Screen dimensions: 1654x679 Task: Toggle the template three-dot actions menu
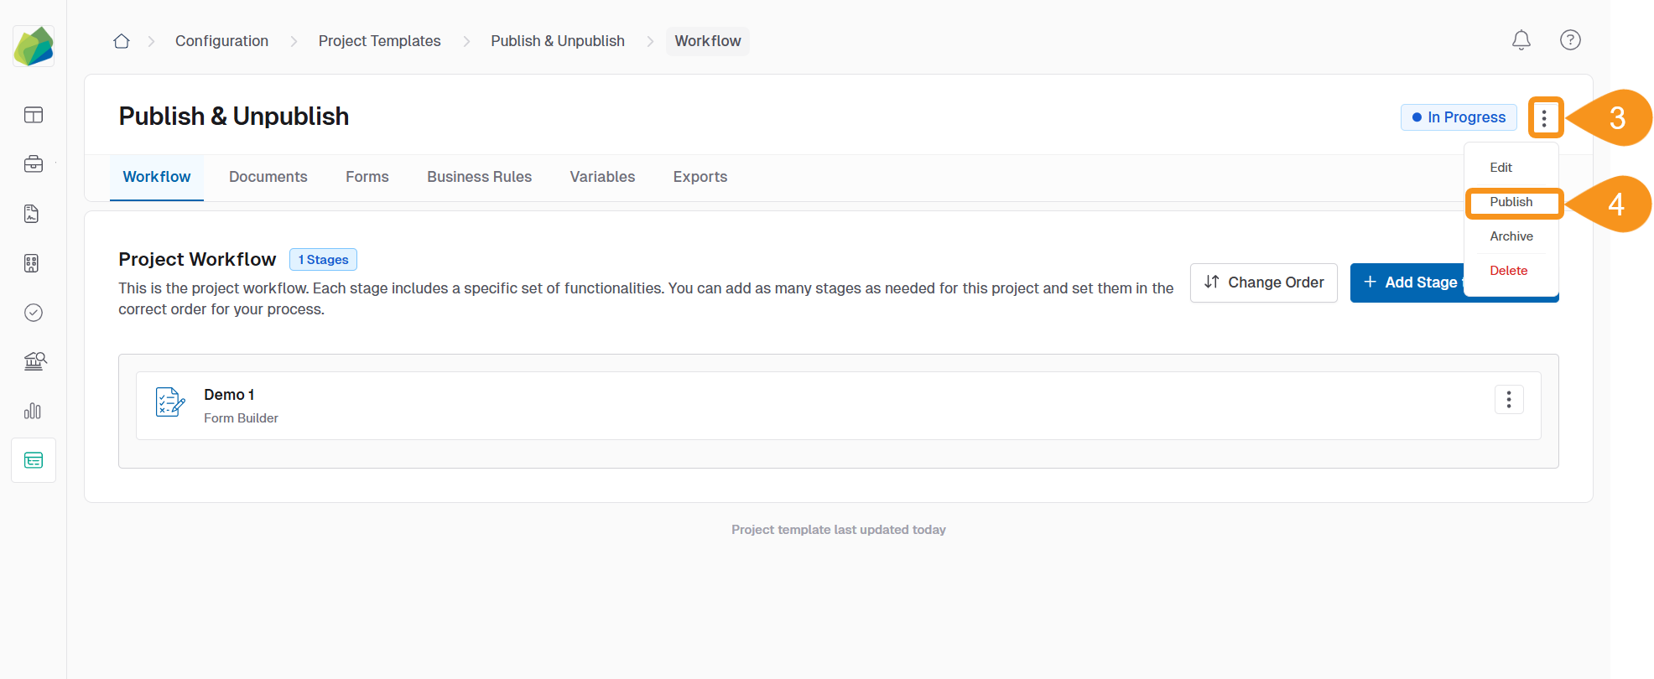click(1544, 118)
